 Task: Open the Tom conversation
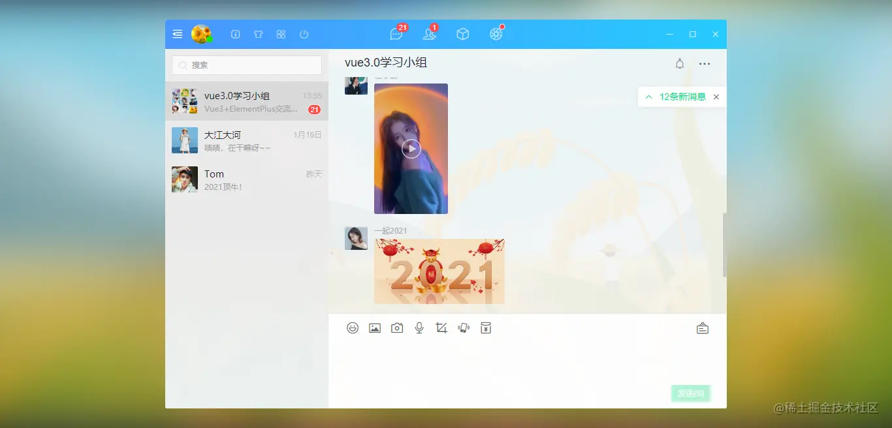click(x=247, y=179)
